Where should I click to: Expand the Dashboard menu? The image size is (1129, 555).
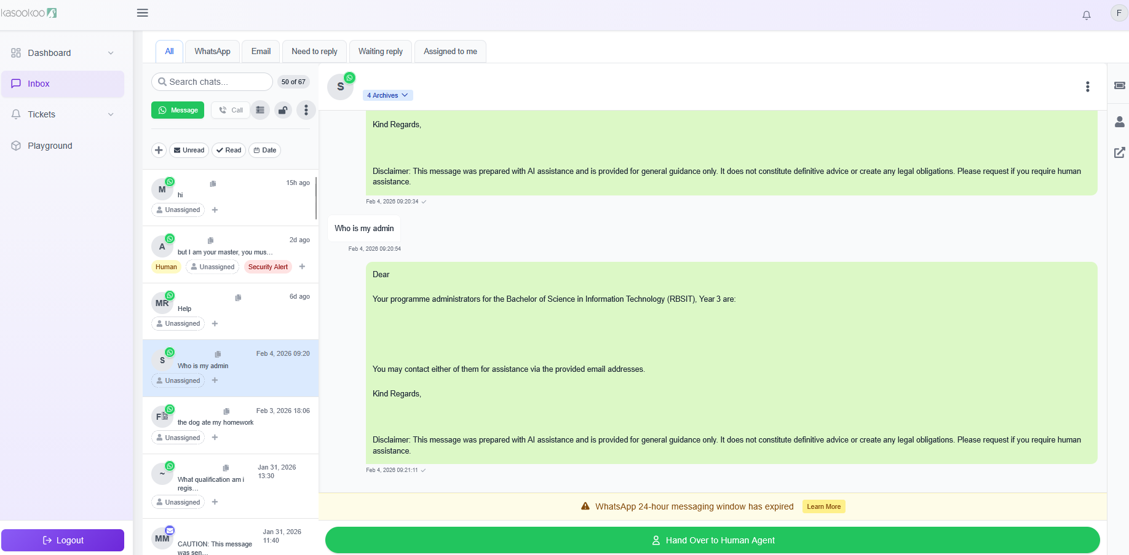click(63, 53)
